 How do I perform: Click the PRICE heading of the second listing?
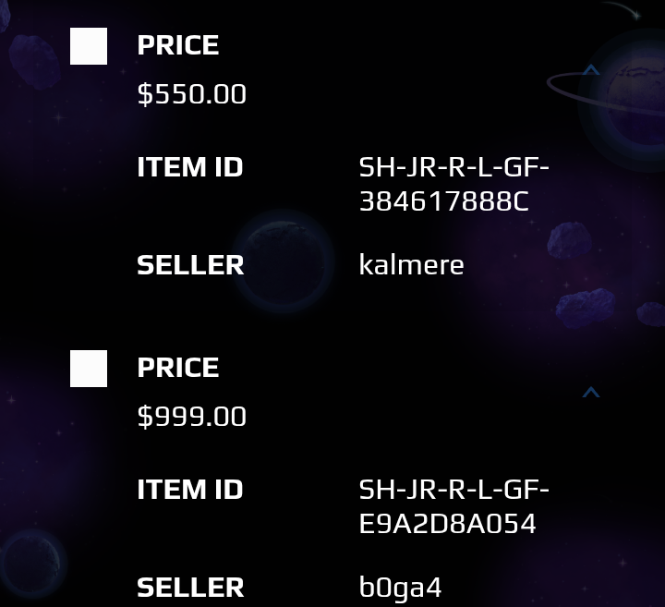coord(178,368)
